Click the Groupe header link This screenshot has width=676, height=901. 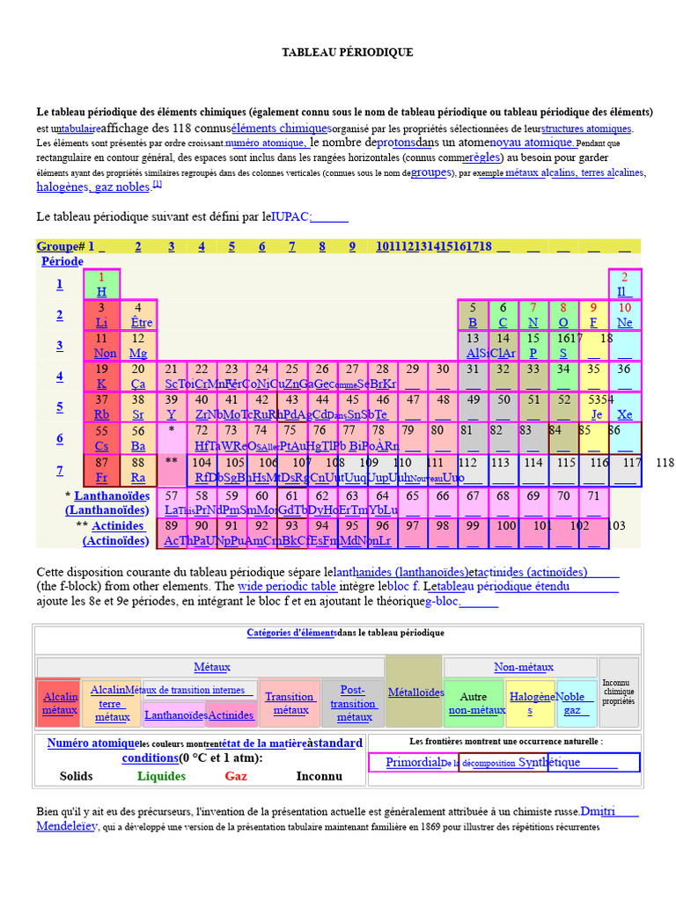coord(57,246)
